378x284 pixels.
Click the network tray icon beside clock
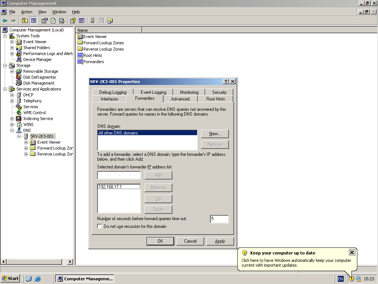click(359, 279)
